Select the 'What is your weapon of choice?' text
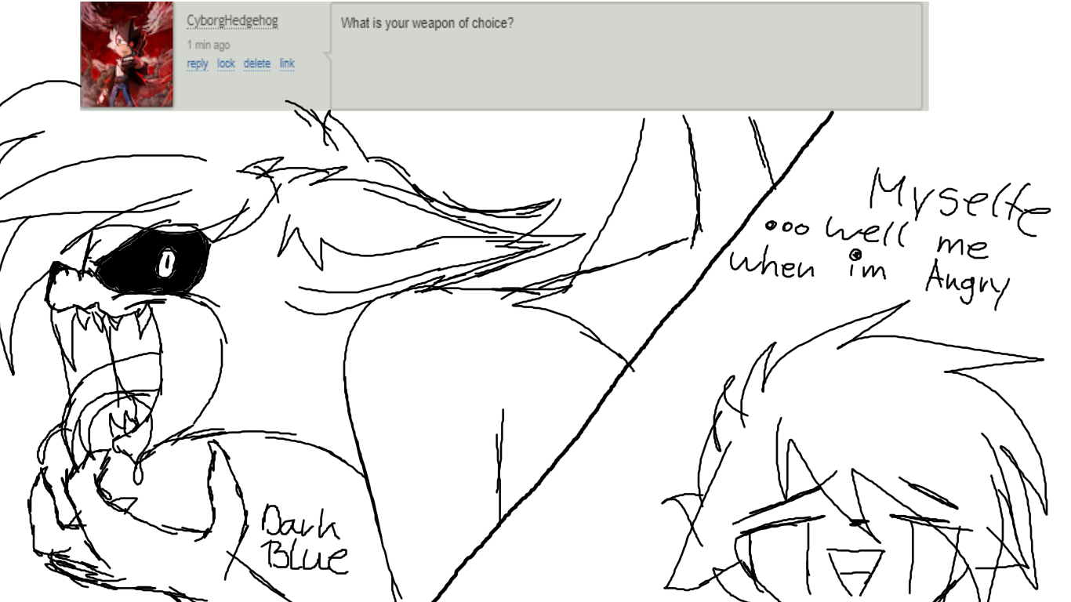This screenshot has height=602, width=1071. coord(427,23)
